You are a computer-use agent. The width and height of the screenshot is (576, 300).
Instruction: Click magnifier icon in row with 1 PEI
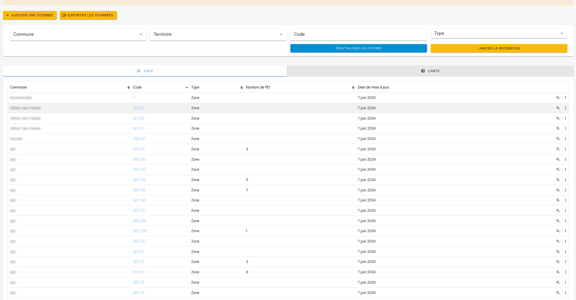pyautogui.click(x=558, y=231)
